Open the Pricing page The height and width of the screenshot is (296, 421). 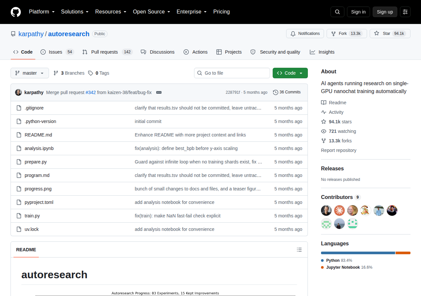[221, 12]
